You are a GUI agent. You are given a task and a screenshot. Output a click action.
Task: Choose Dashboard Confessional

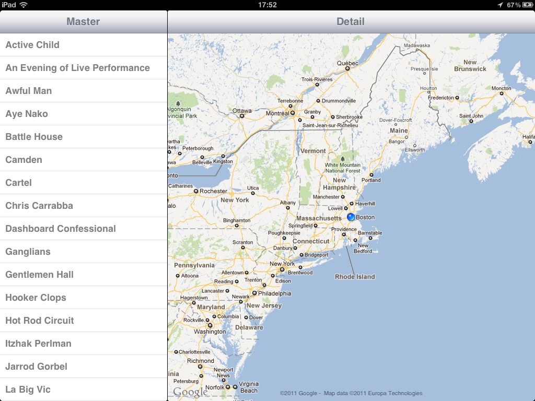click(84, 229)
